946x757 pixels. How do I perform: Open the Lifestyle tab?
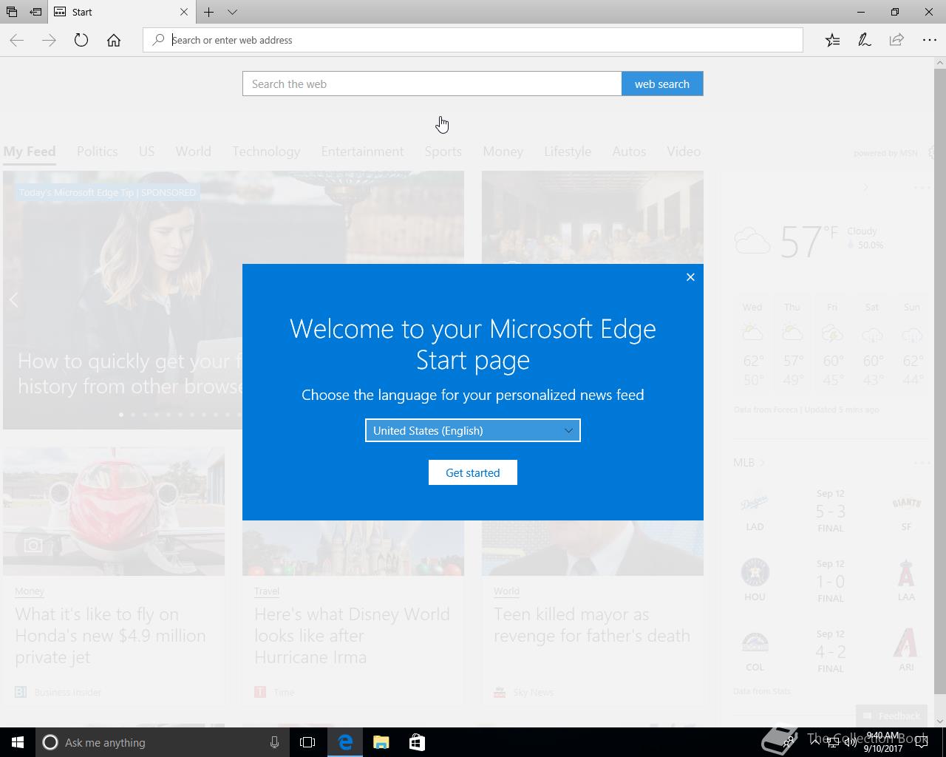pyautogui.click(x=568, y=151)
